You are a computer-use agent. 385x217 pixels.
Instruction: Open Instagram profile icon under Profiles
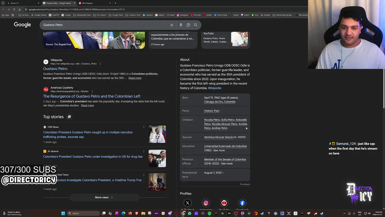pyautogui.click(x=206, y=203)
